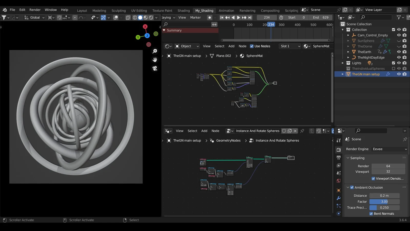Pin the Instance And Rotate Spheres node tree
This screenshot has height=231, width=410.
(x=302, y=131)
